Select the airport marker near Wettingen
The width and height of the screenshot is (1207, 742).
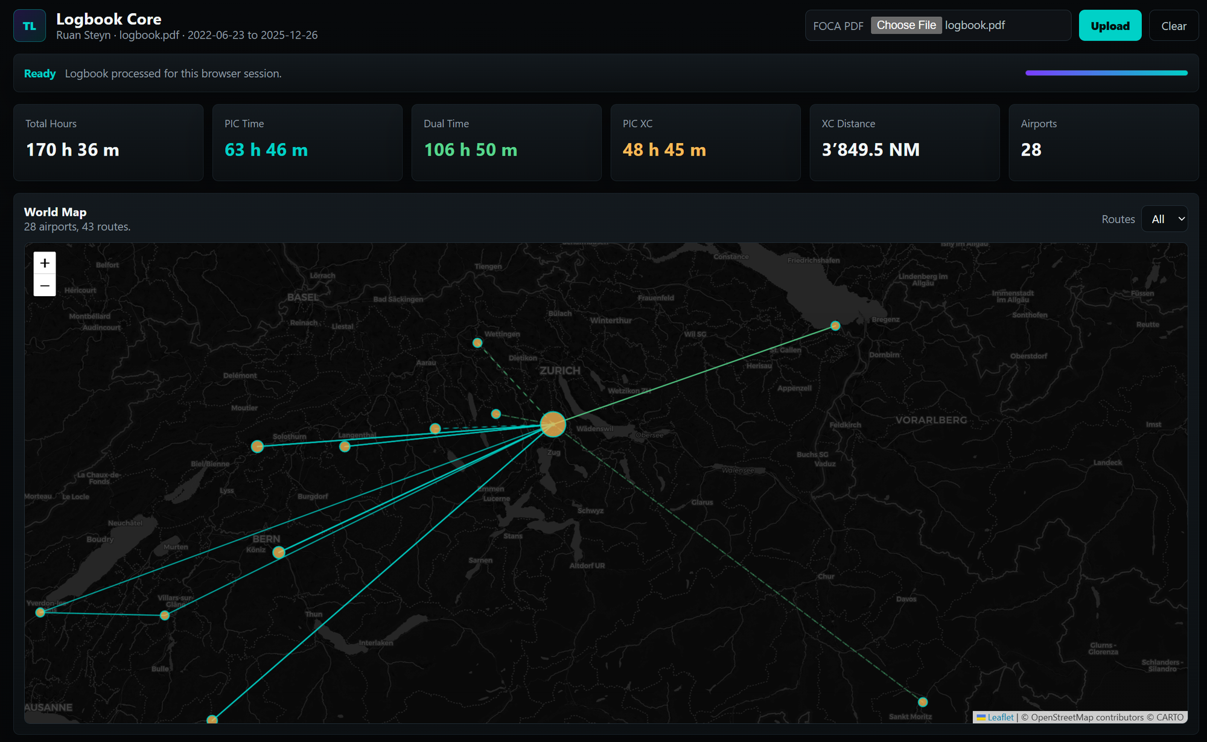[x=477, y=343]
